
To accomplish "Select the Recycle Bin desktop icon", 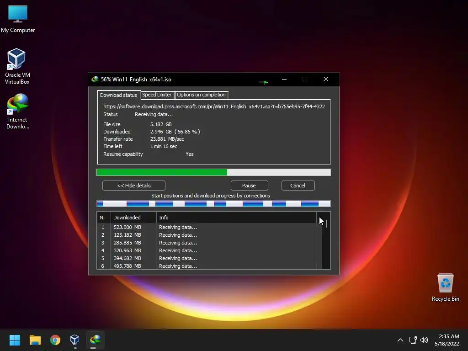I will click(445, 287).
